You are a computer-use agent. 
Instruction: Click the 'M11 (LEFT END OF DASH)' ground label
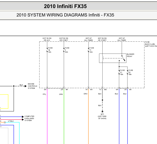click(102, 116)
